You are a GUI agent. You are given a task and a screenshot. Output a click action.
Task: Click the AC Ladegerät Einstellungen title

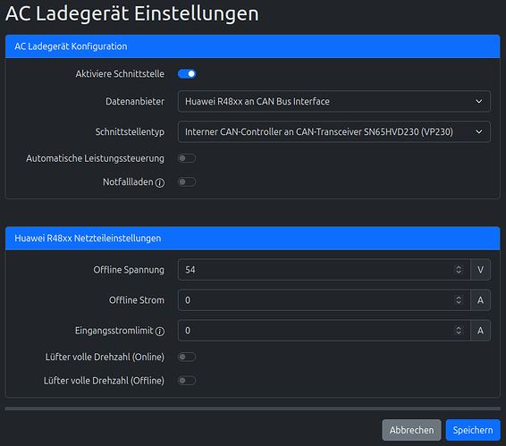click(x=132, y=13)
